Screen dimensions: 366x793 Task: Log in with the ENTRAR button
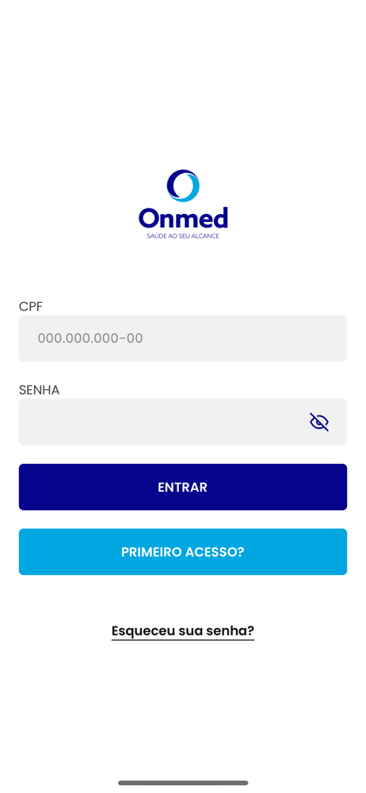pyautogui.click(x=183, y=487)
